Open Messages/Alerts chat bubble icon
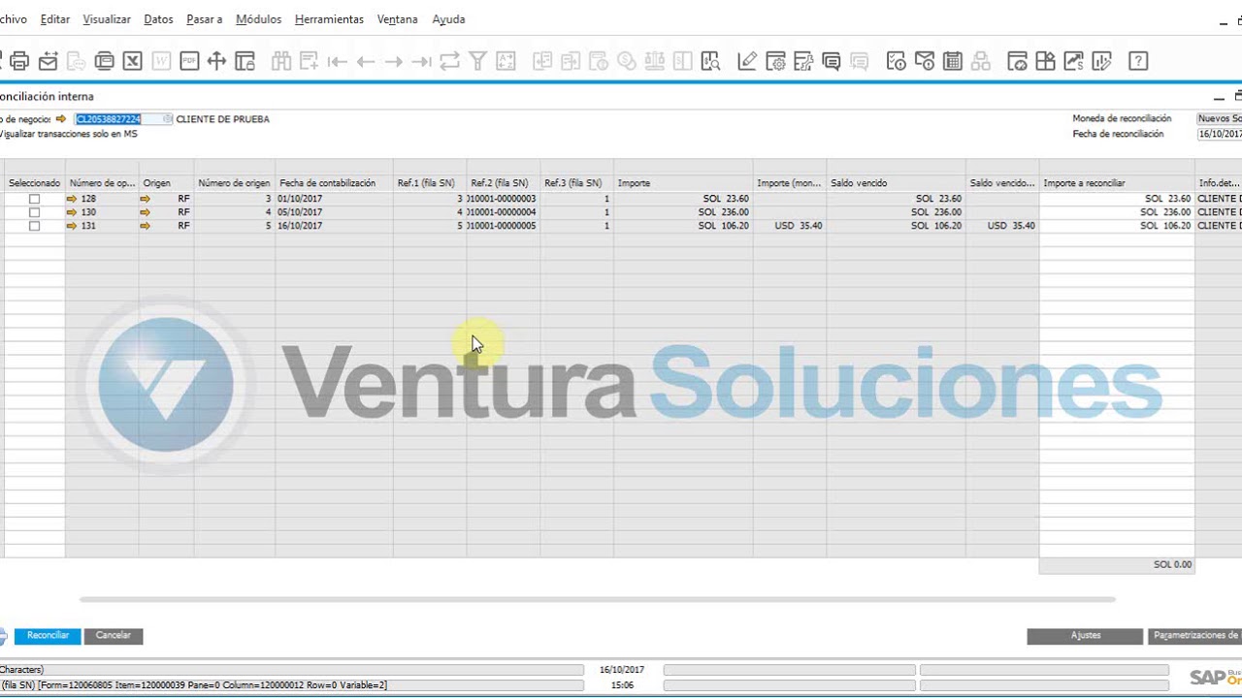Image resolution: width=1242 pixels, height=698 pixels. click(832, 61)
